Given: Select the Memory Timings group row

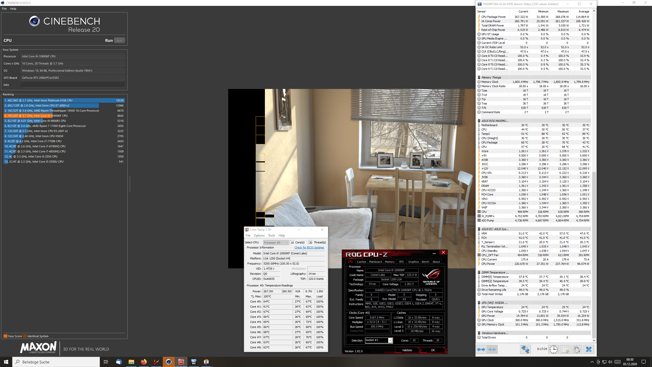Looking at the screenshot, I should (534, 77).
